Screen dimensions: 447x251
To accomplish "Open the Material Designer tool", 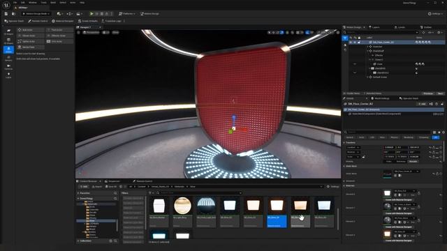I will tap(63, 21).
